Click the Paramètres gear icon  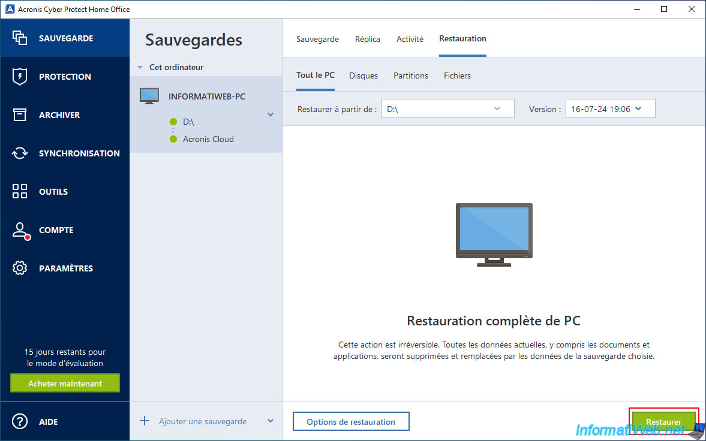(20, 268)
